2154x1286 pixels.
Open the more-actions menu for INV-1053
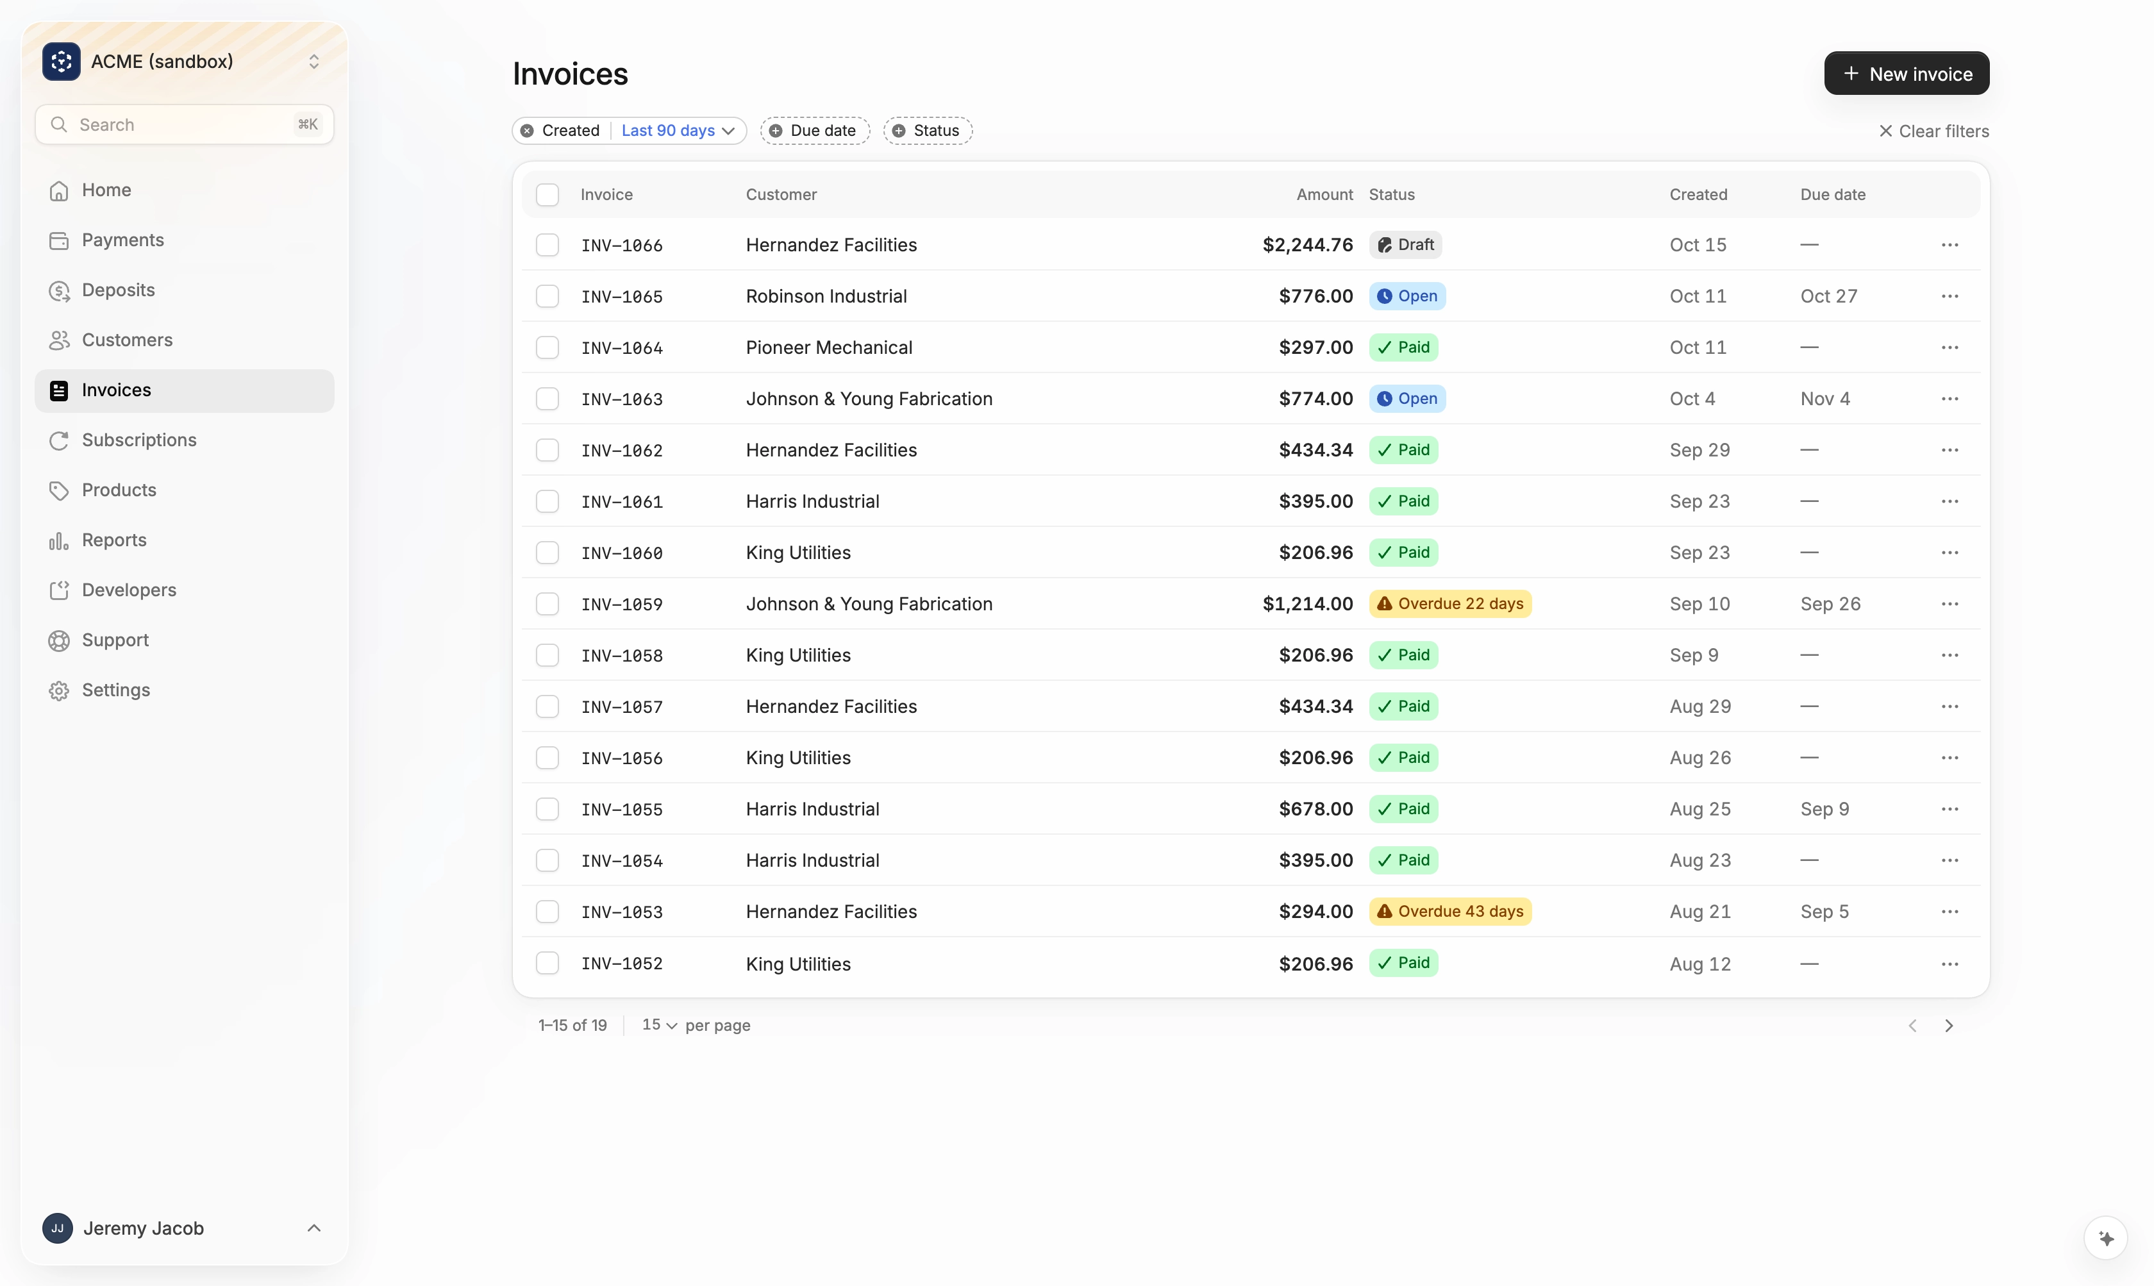pyautogui.click(x=1949, y=912)
